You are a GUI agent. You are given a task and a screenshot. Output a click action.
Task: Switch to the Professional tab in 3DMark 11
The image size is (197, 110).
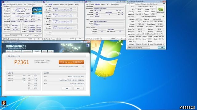click(x=27, y=51)
